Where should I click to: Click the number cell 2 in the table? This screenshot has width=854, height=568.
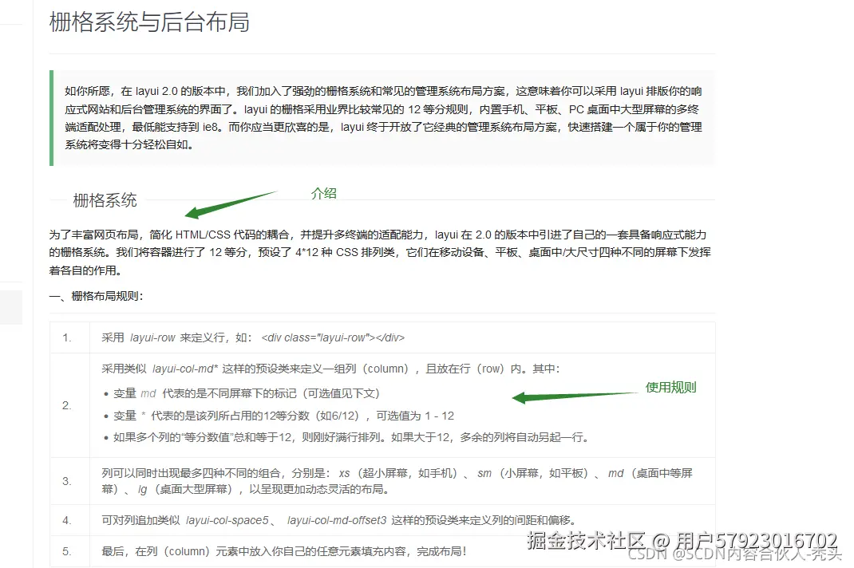tap(67, 405)
